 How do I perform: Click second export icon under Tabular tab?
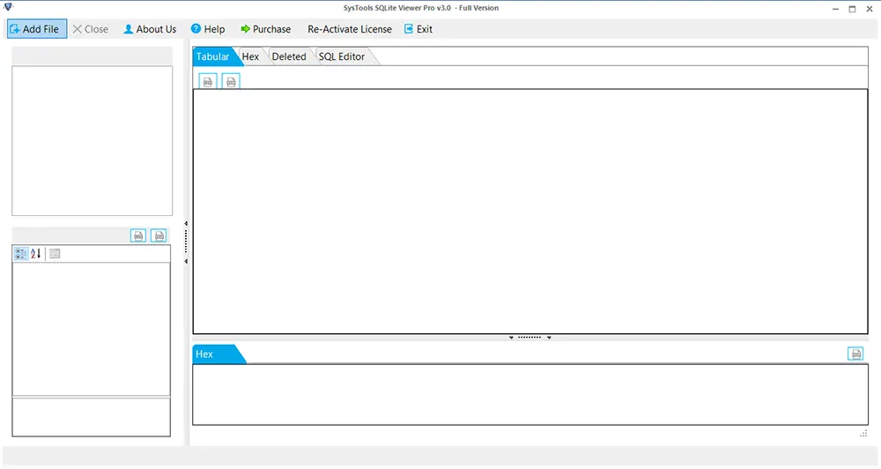point(231,81)
